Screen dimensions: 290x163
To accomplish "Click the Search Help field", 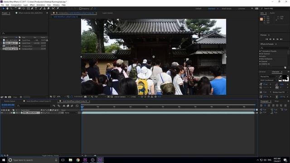I will click(275, 9).
